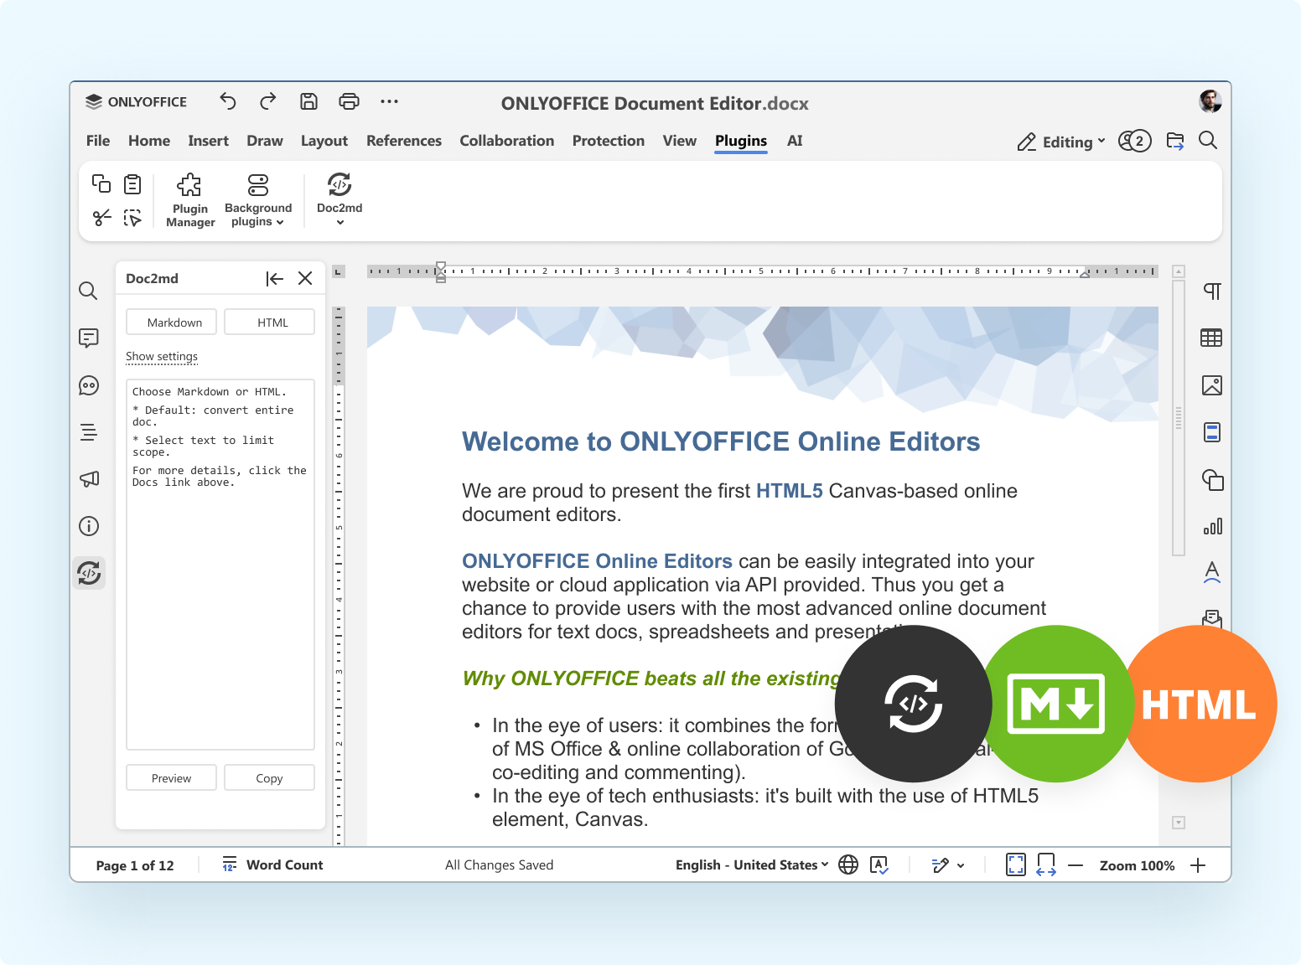Open the Editing mode dropdown
This screenshot has height=965, width=1301.
[1062, 142]
